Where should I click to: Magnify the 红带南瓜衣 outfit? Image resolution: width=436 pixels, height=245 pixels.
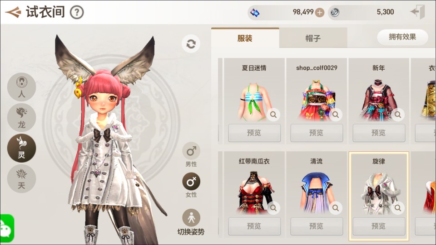click(x=273, y=207)
